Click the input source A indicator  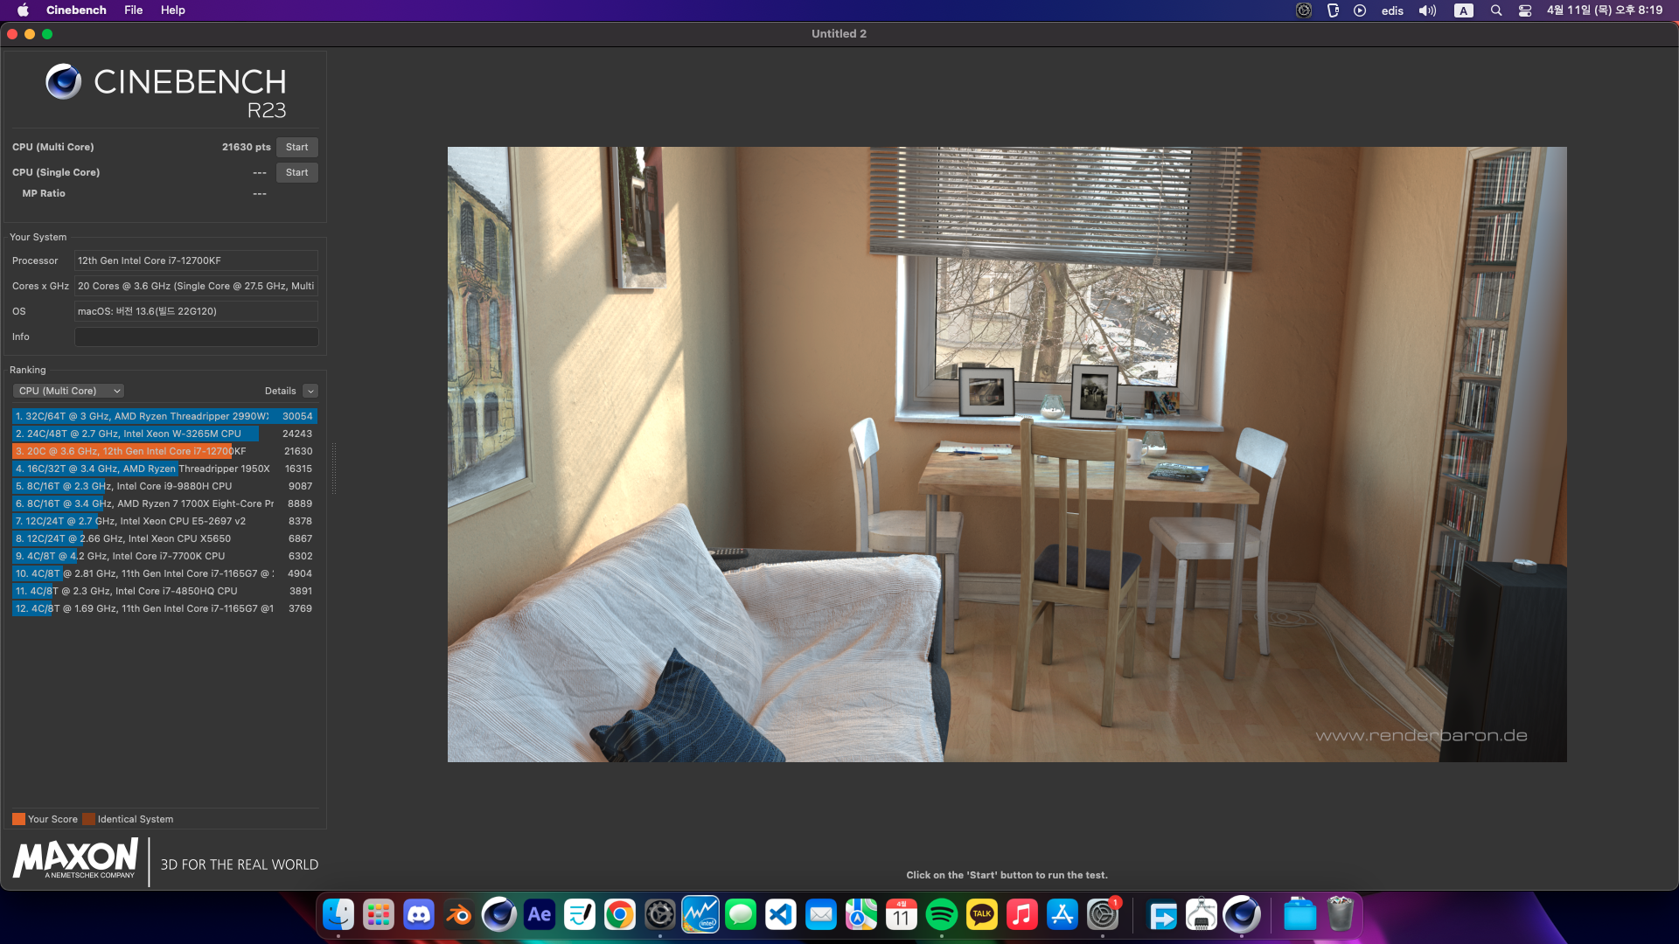(x=1463, y=10)
